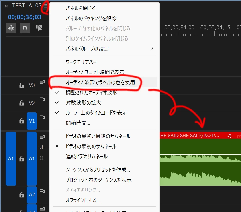Toggle A1 source patching button
Screen dimensions: 241x212
pos(11,159)
